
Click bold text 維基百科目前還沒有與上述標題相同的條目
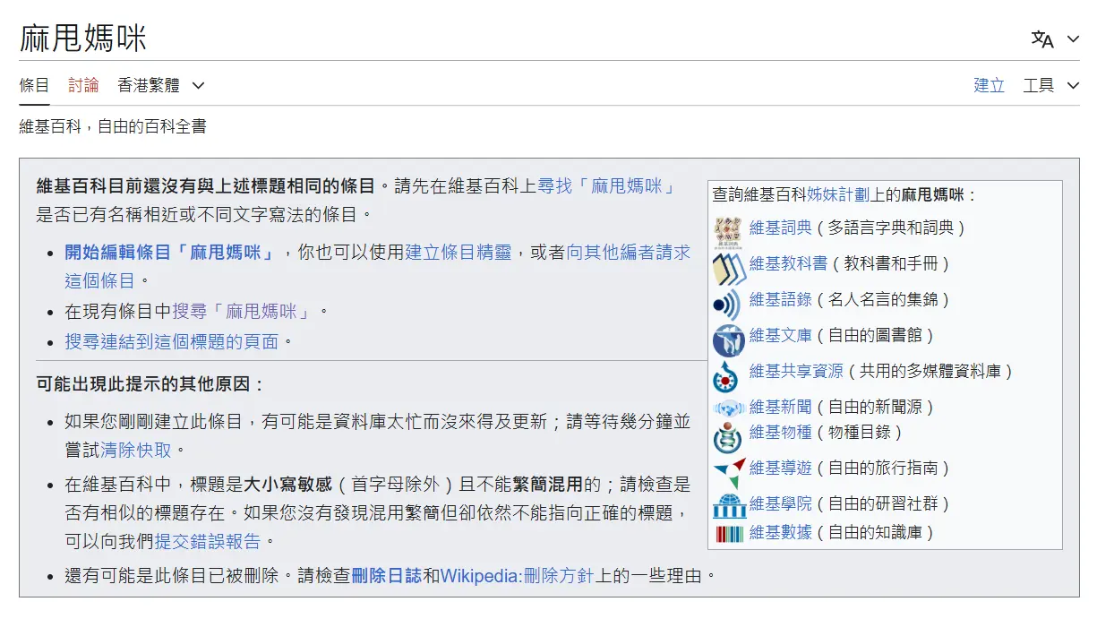pyautogui.click(x=206, y=186)
